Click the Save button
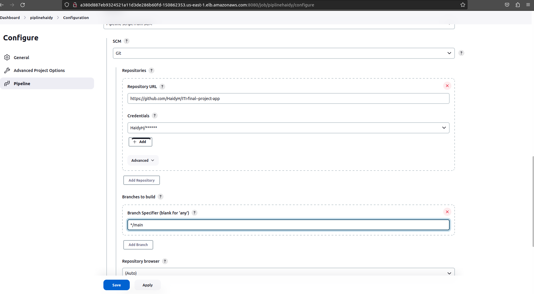 (x=117, y=285)
